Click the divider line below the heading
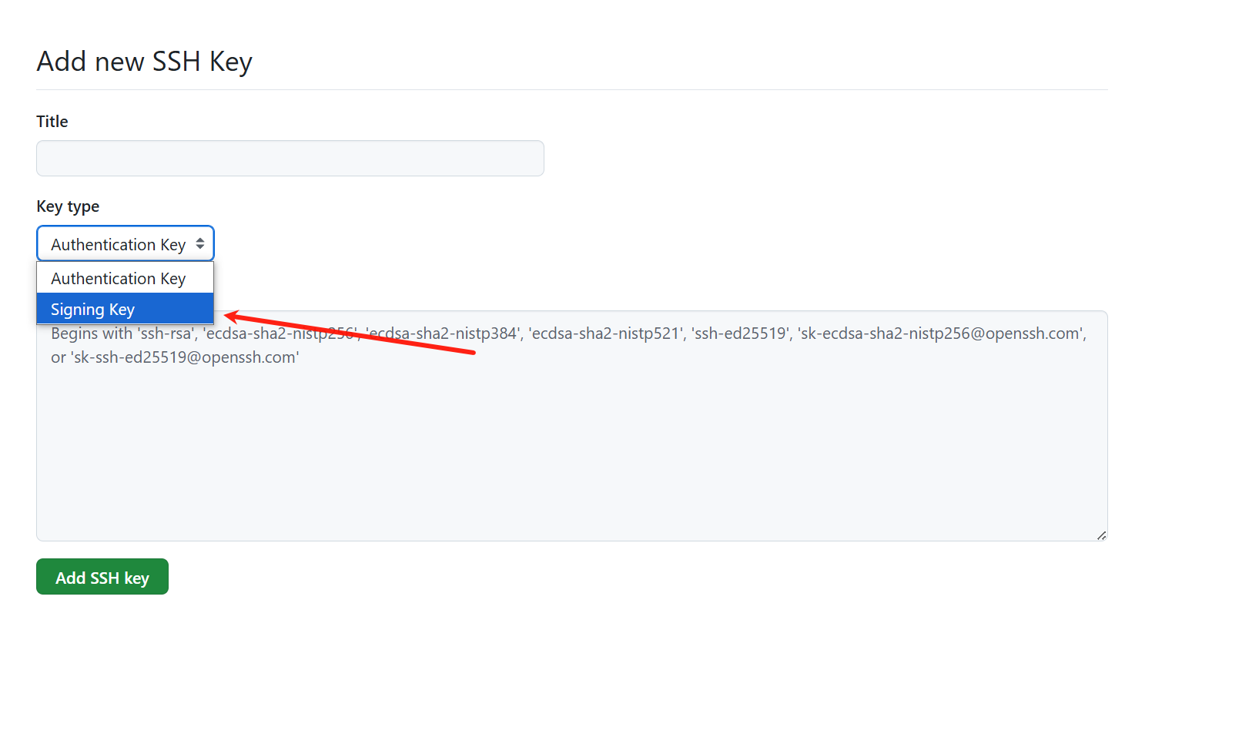The height and width of the screenshot is (754, 1249). (571, 90)
